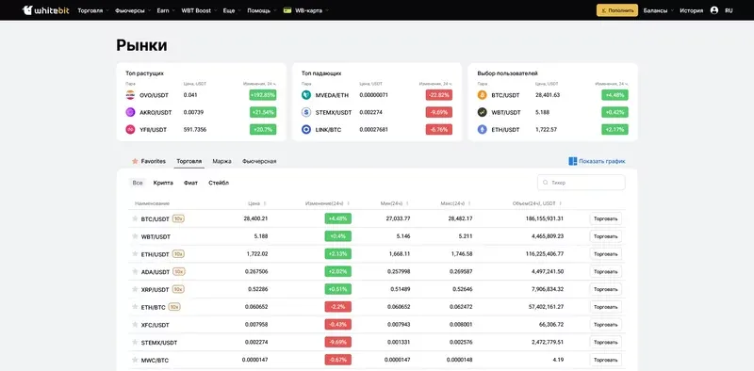Click the 10x leverage badge on ADA/USDT
754x371 pixels.
pyautogui.click(x=179, y=271)
